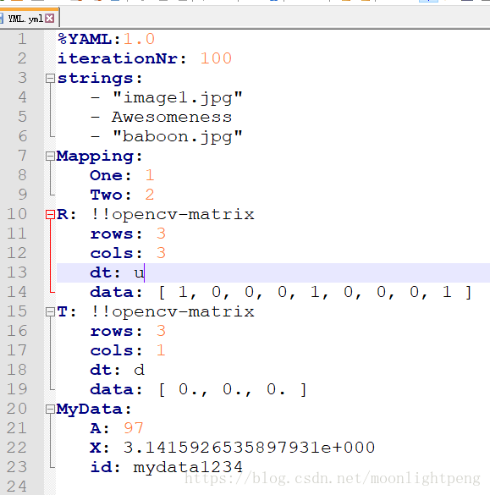Click line number 1 in the margin
Image resolution: width=490 pixels, height=495 pixels.
coord(22,39)
